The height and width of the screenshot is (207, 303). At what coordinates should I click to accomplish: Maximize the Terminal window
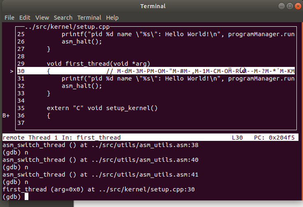click(290, 6)
